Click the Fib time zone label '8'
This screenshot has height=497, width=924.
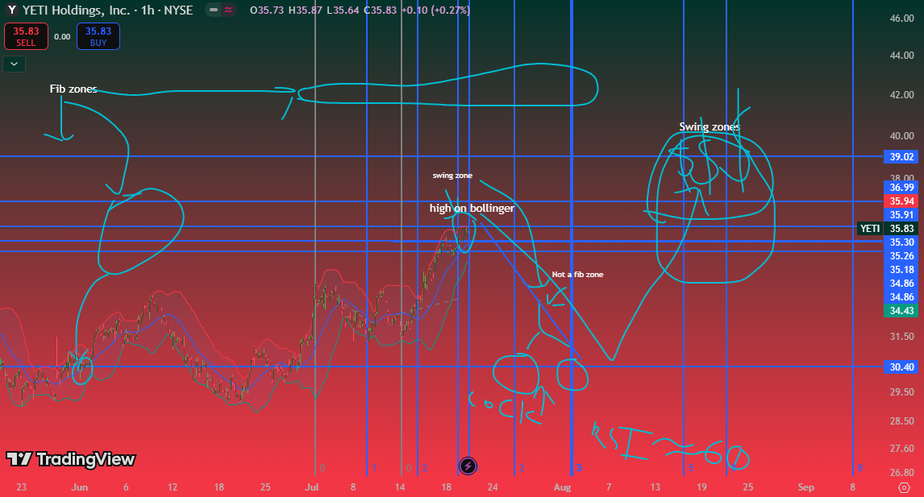coord(859,468)
